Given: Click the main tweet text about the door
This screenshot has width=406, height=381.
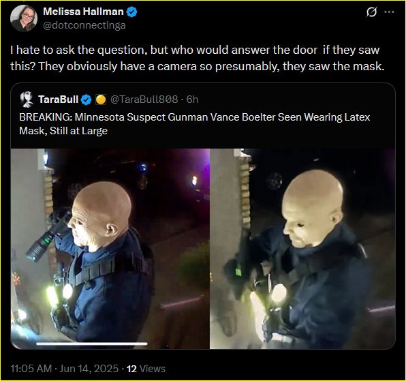Looking at the screenshot, I should coord(198,58).
